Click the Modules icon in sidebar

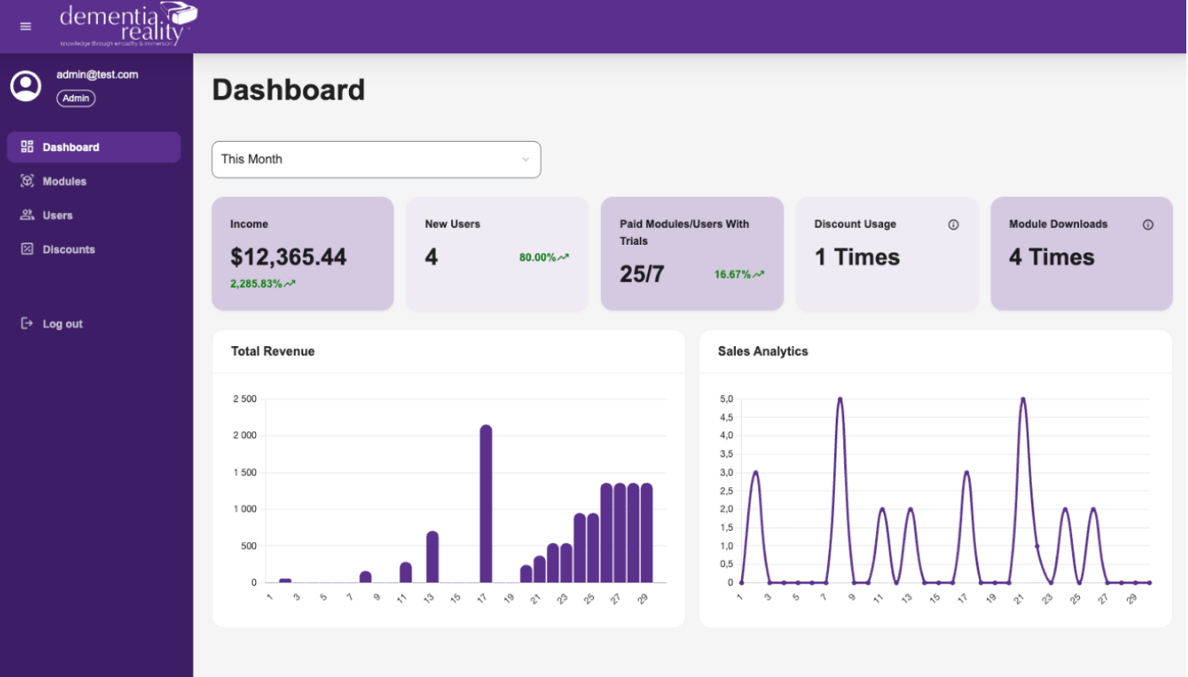click(27, 181)
